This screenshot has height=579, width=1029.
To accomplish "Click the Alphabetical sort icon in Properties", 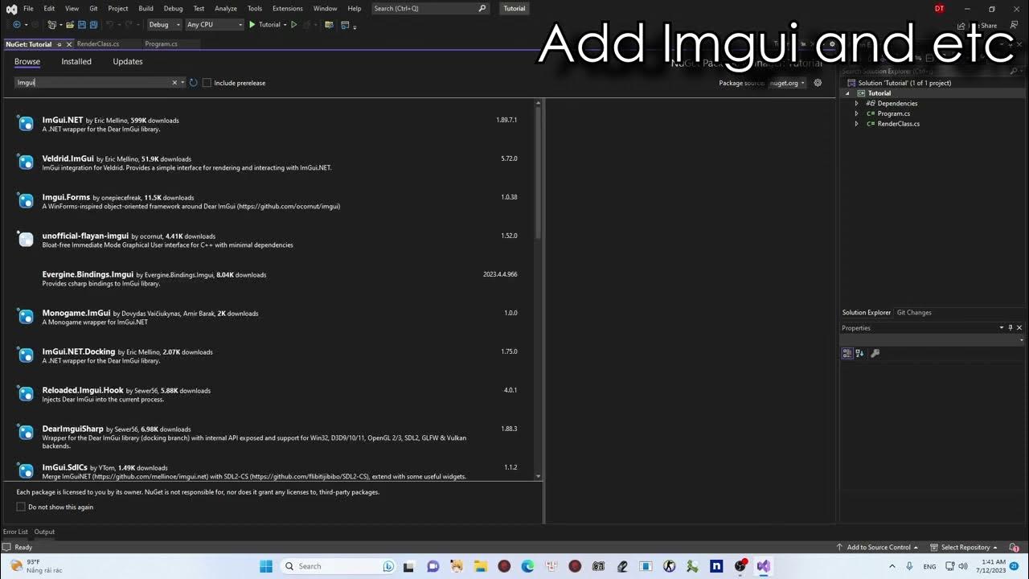I will [x=859, y=353].
